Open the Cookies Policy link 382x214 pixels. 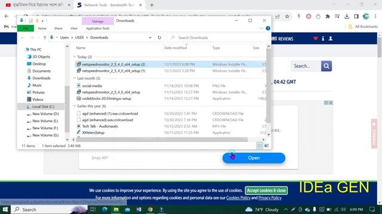[x=238, y=198]
